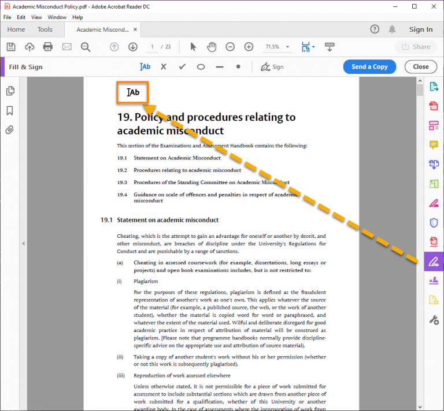Open the yellow Send for Comments tool
Image resolution: width=444 pixels, height=411 pixels.
[434, 300]
